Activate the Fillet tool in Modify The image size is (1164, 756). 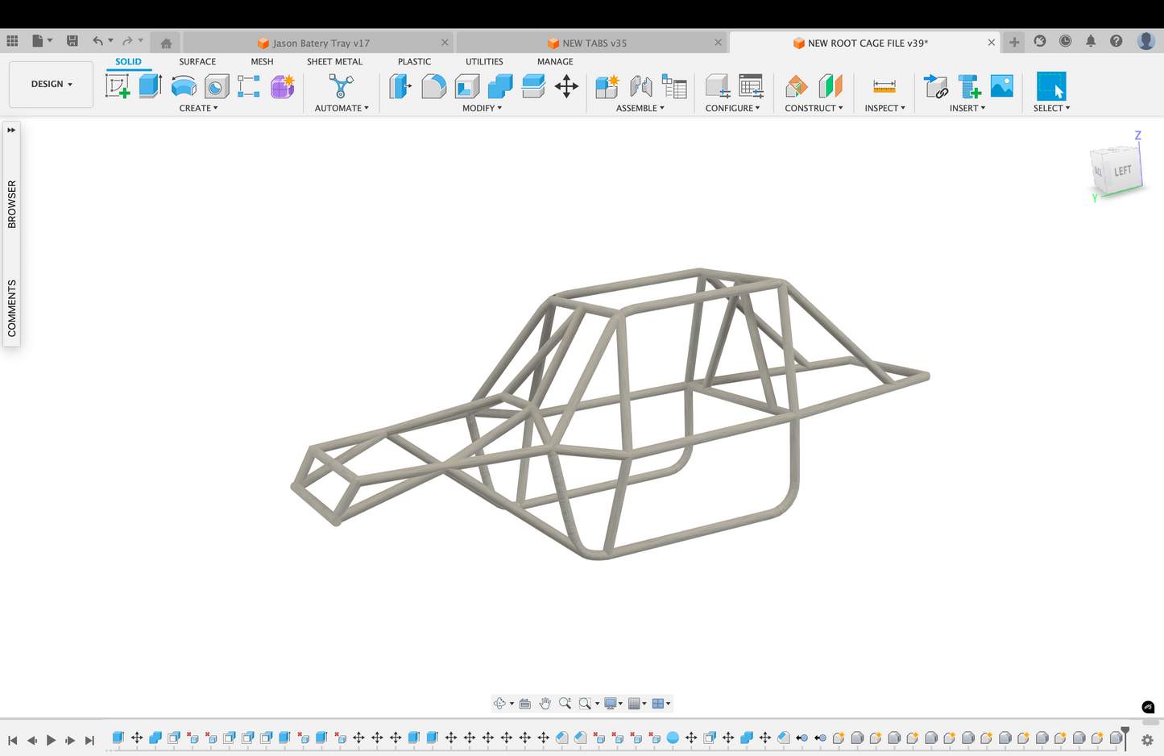click(433, 86)
